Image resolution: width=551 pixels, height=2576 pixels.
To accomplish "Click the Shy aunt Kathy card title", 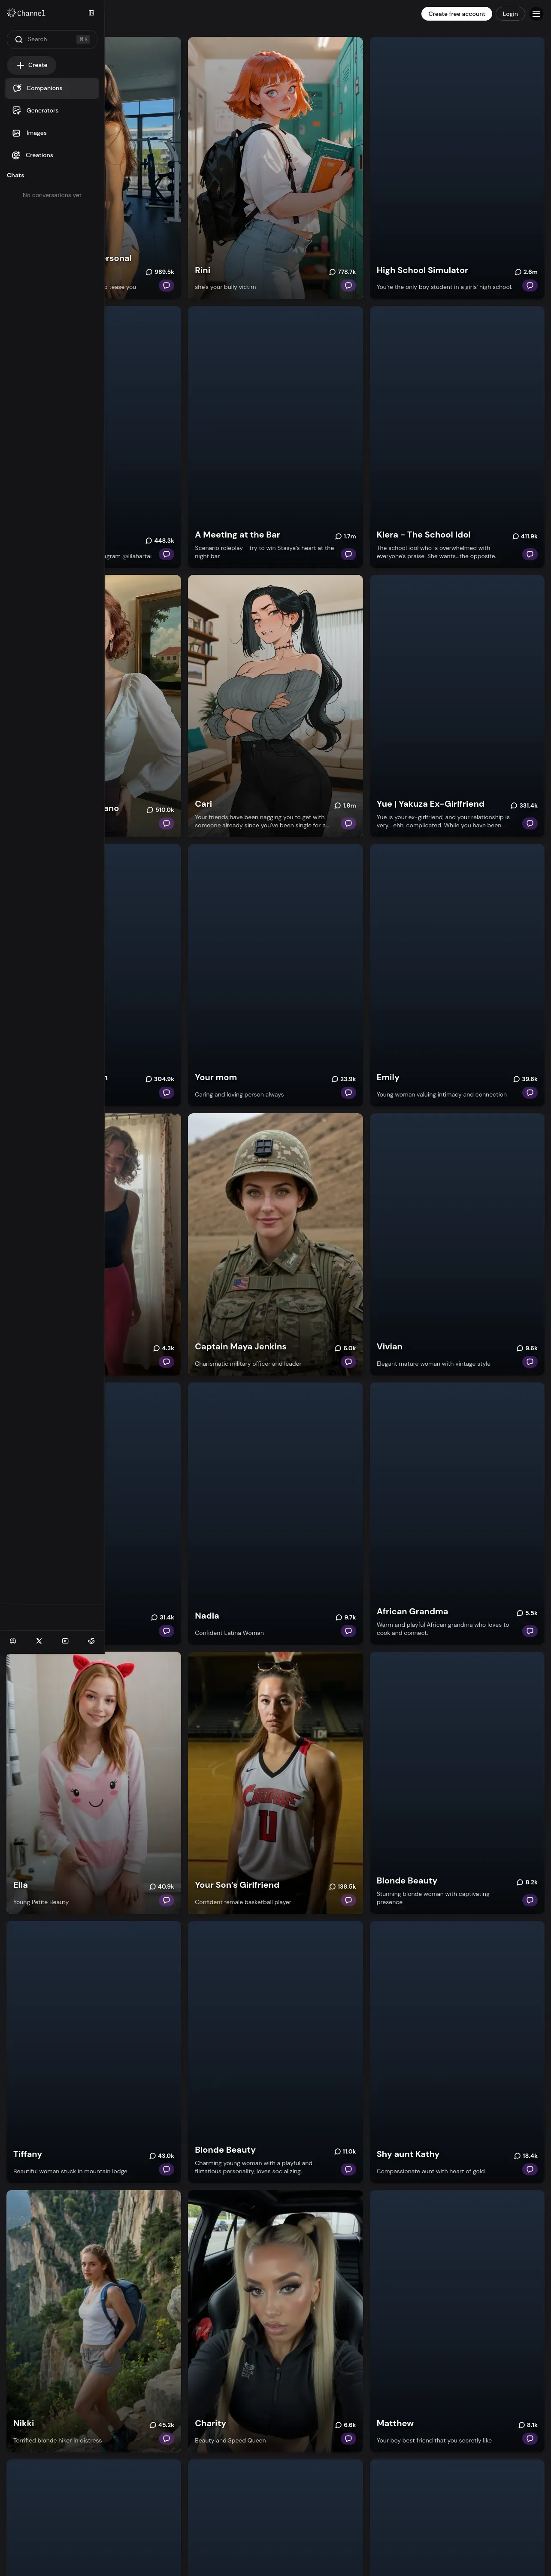I will (408, 2154).
